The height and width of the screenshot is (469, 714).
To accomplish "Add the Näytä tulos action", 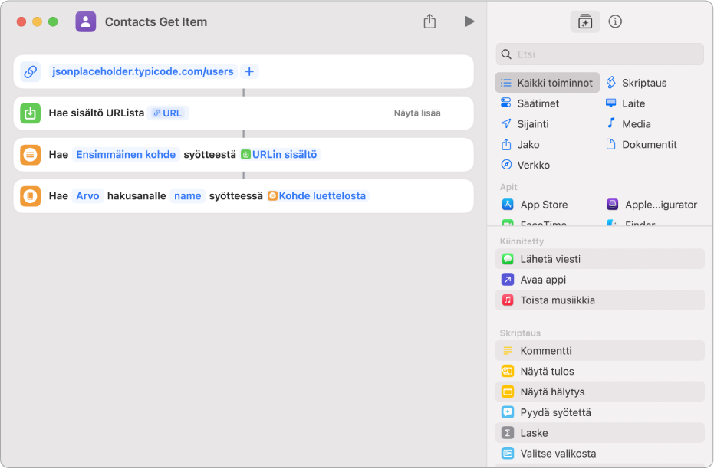I will (x=600, y=371).
